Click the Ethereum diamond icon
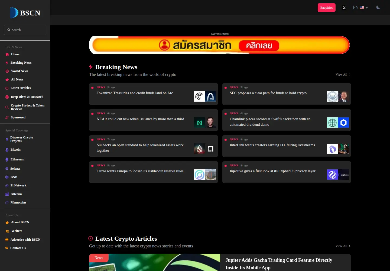390x271 pixels. pyautogui.click(x=7, y=160)
